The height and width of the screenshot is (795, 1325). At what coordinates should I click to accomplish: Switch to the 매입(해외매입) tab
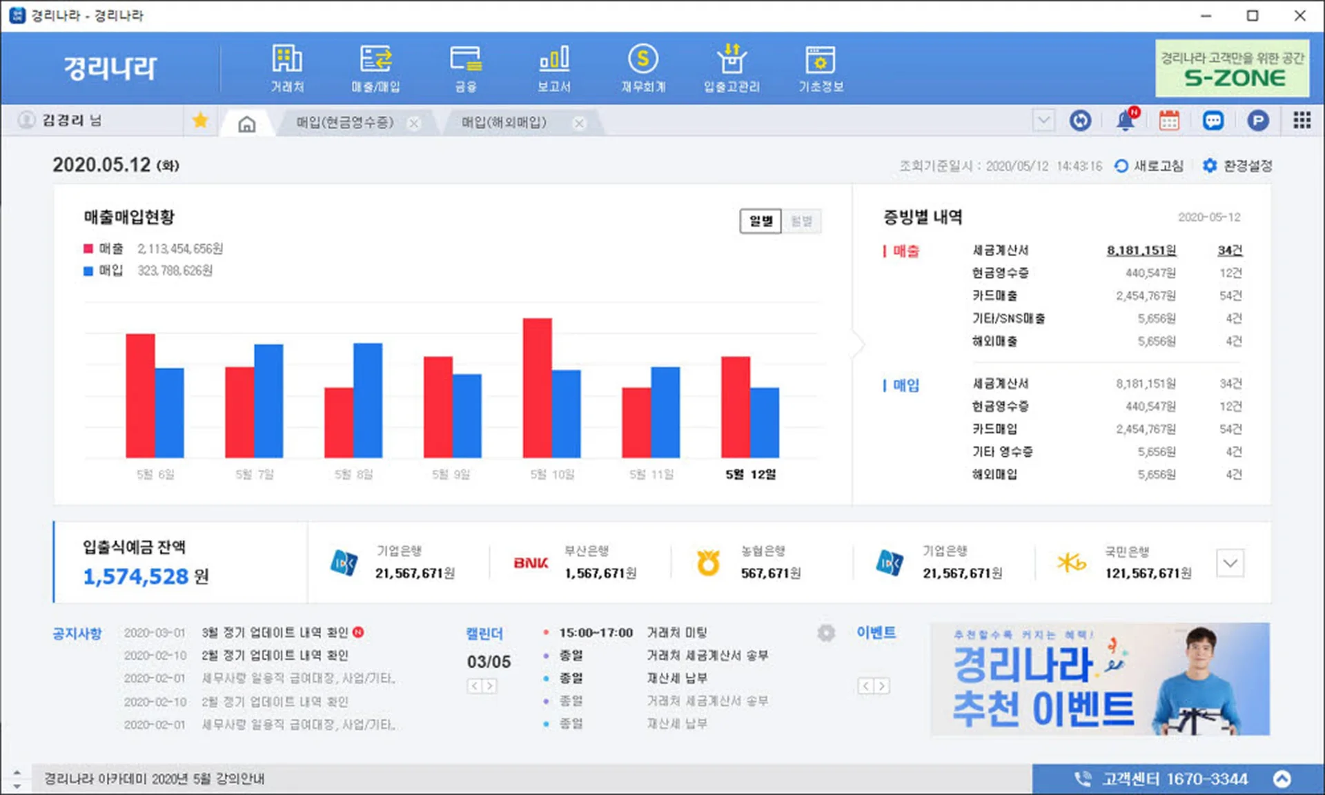tap(502, 123)
